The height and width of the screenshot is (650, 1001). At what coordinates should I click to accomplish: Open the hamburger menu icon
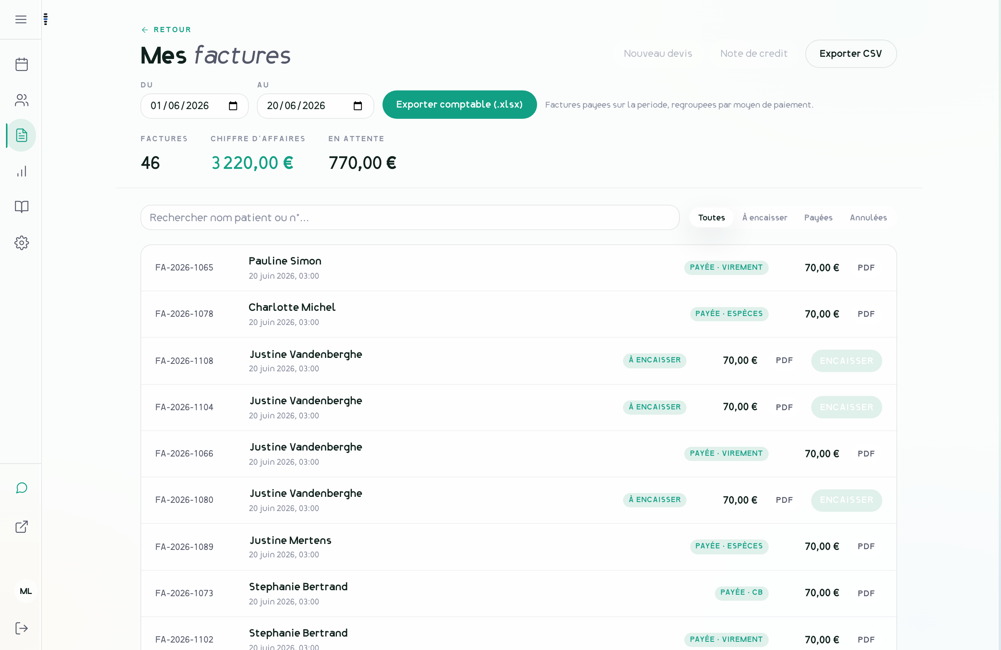21,19
